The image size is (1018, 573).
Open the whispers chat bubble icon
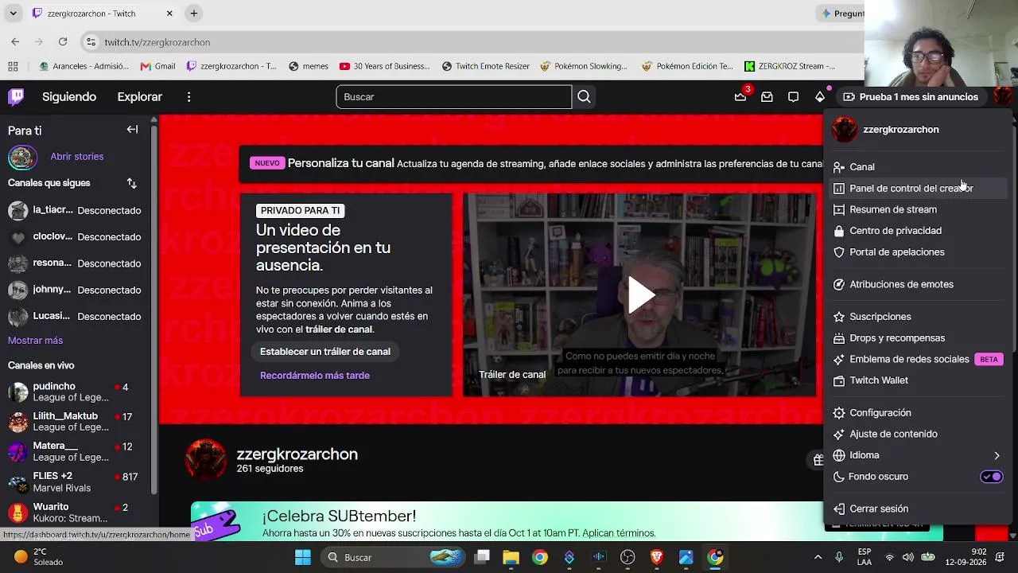point(793,97)
